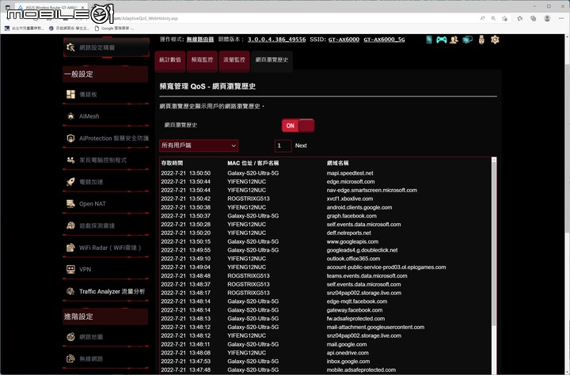Click the xvcf1.xboxlive.com domain entry
This screenshot has height=375, width=570.
point(350,199)
